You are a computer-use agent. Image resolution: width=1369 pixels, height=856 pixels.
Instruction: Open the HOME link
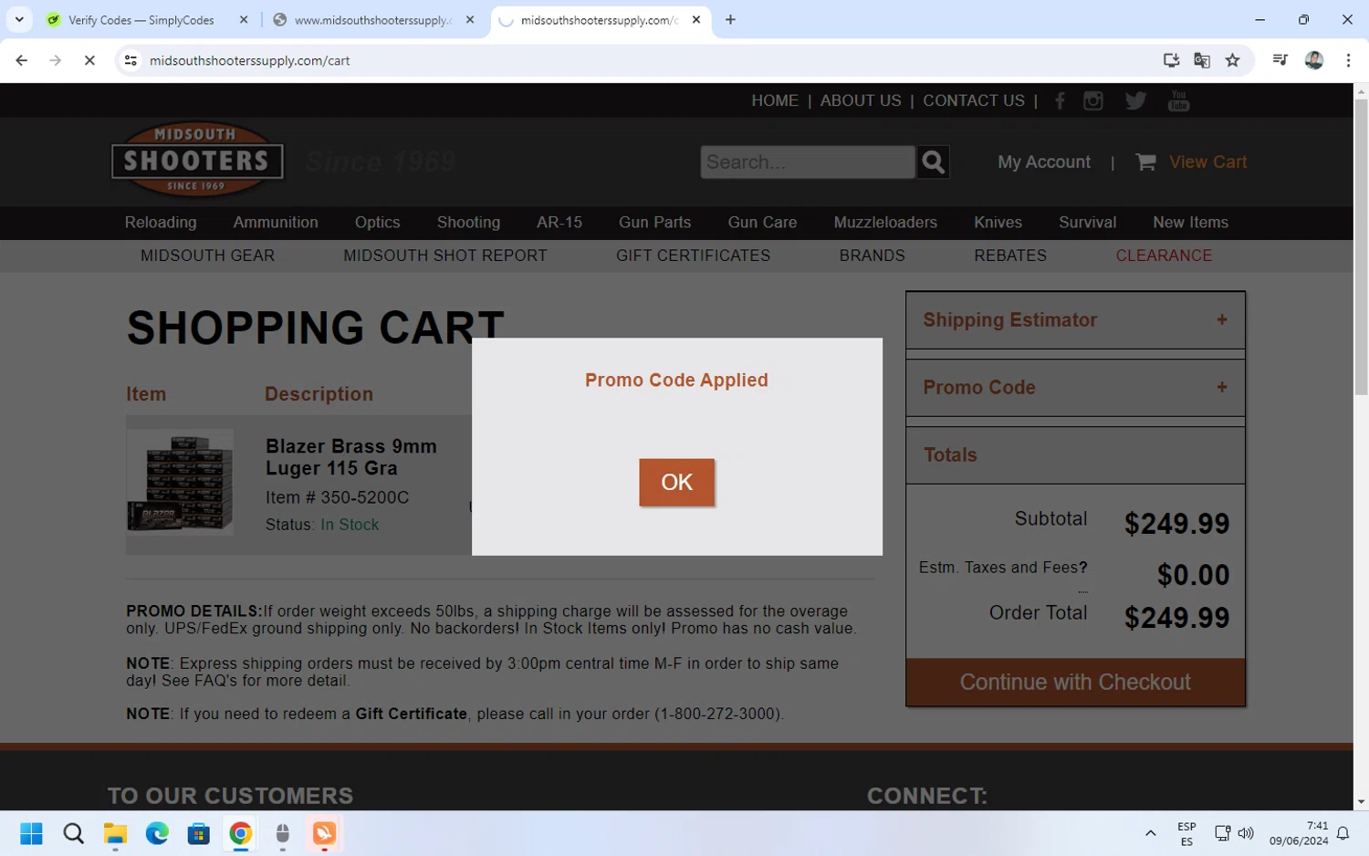click(x=775, y=100)
